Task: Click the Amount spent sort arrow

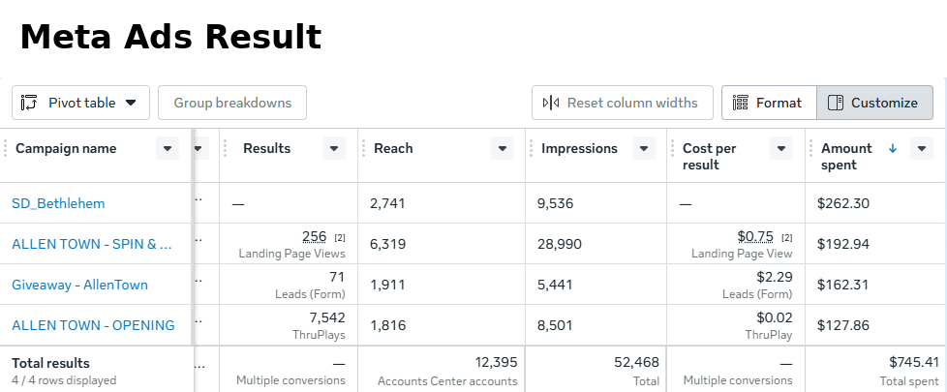Action: pos(893,149)
